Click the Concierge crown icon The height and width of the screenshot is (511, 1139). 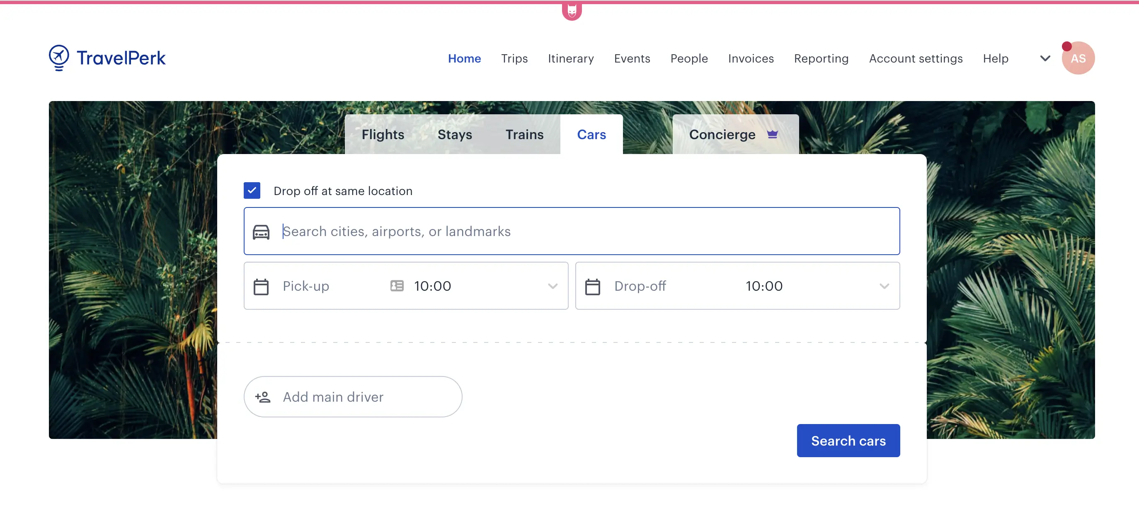(772, 134)
